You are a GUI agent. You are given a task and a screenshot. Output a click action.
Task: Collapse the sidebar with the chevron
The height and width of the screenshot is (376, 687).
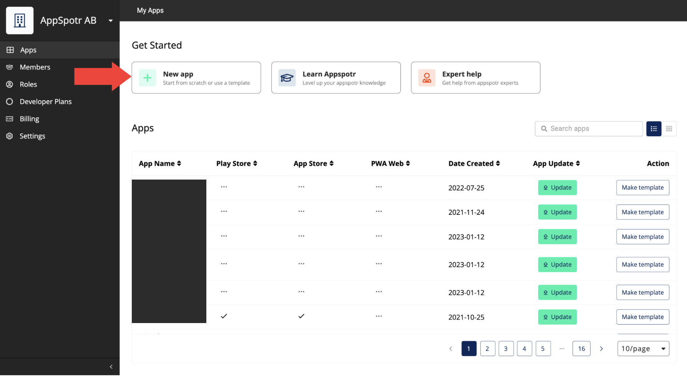(x=111, y=367)
